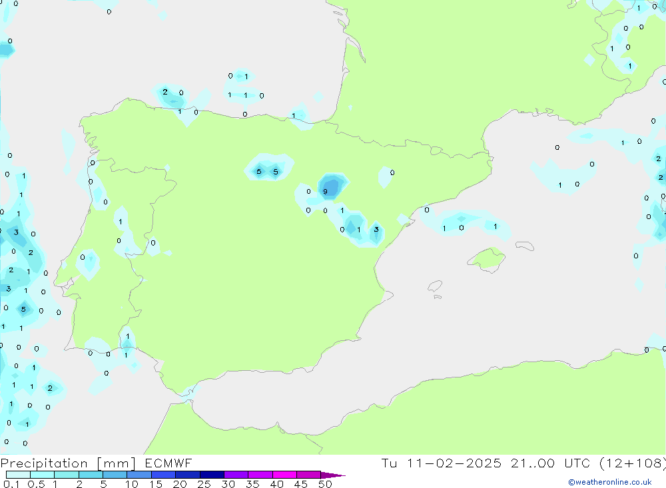Select the "35" legend scale label

[252, 484]
